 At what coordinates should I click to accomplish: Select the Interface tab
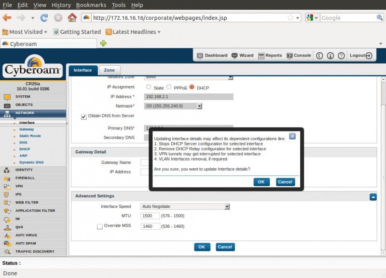click(83, 70)
